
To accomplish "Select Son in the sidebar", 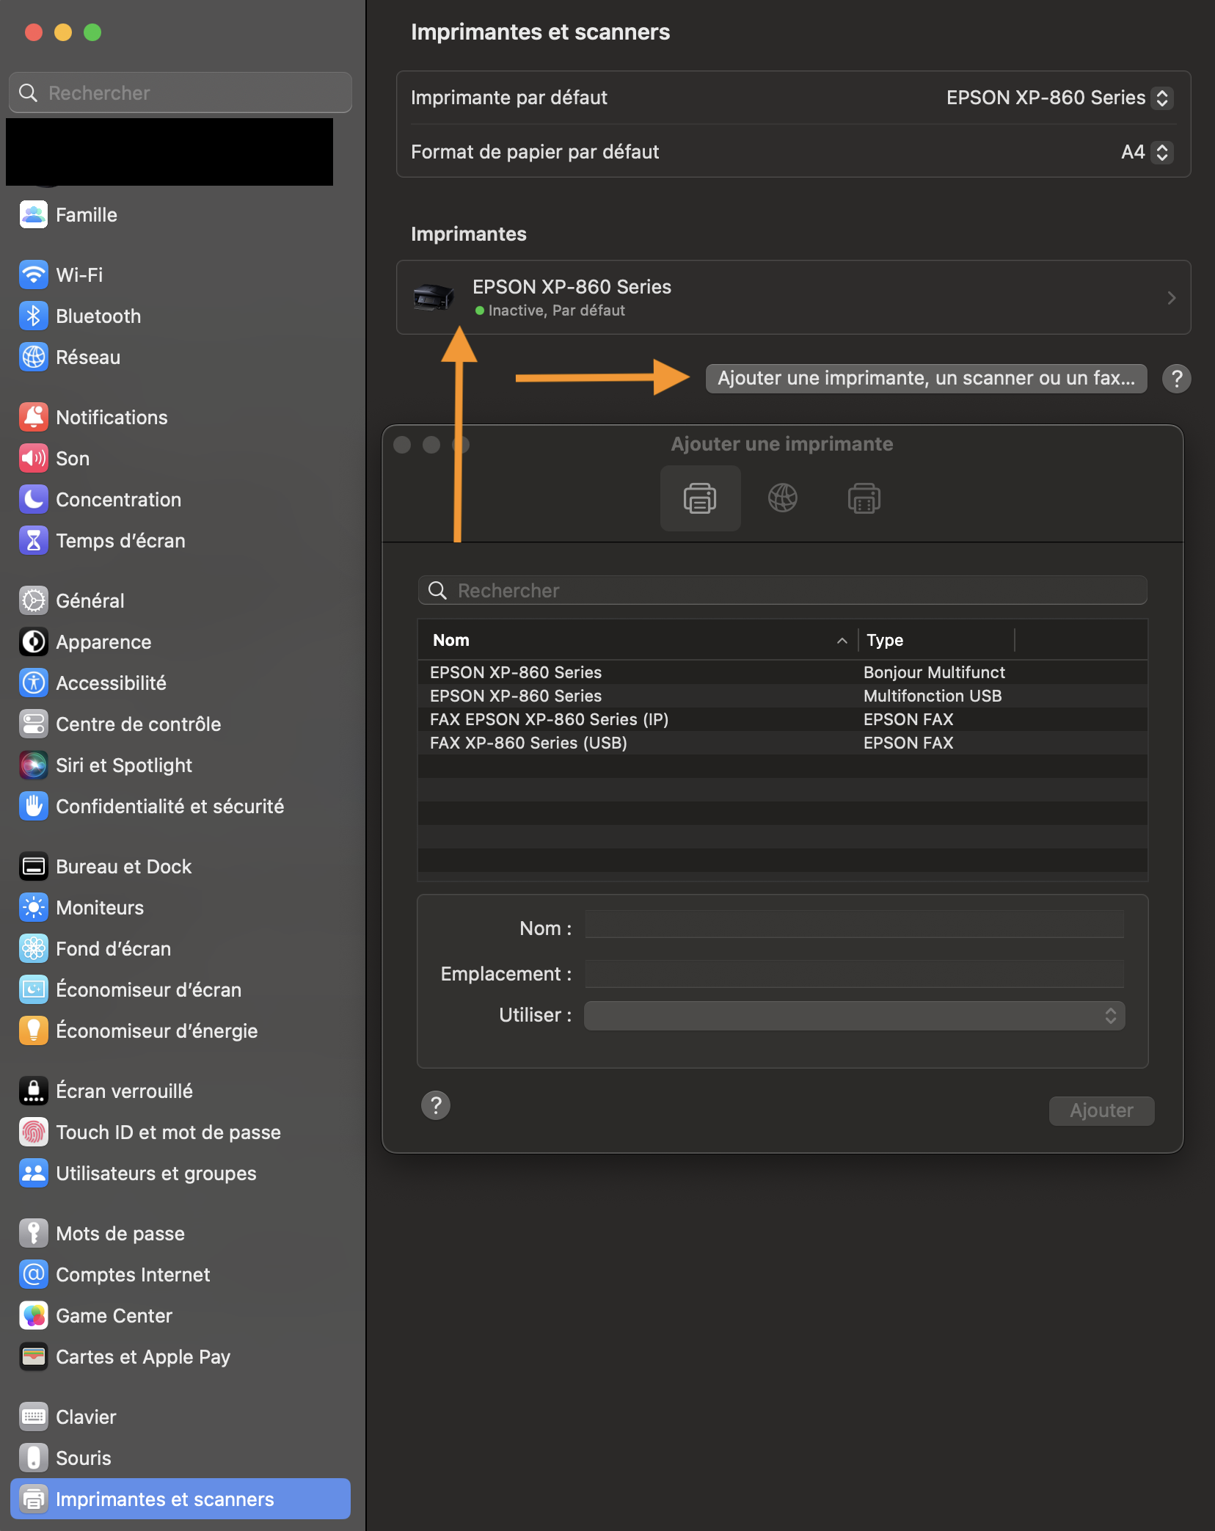I will [180, 459].
